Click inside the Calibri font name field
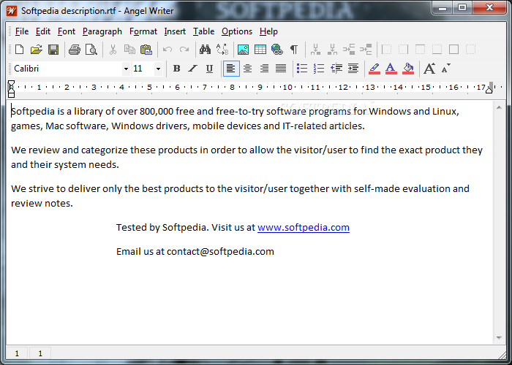 click(x=67, y=69)
